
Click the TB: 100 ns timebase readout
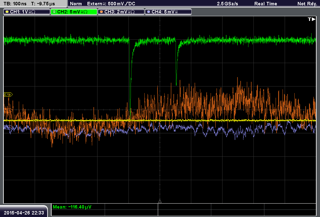coord(15,4)
